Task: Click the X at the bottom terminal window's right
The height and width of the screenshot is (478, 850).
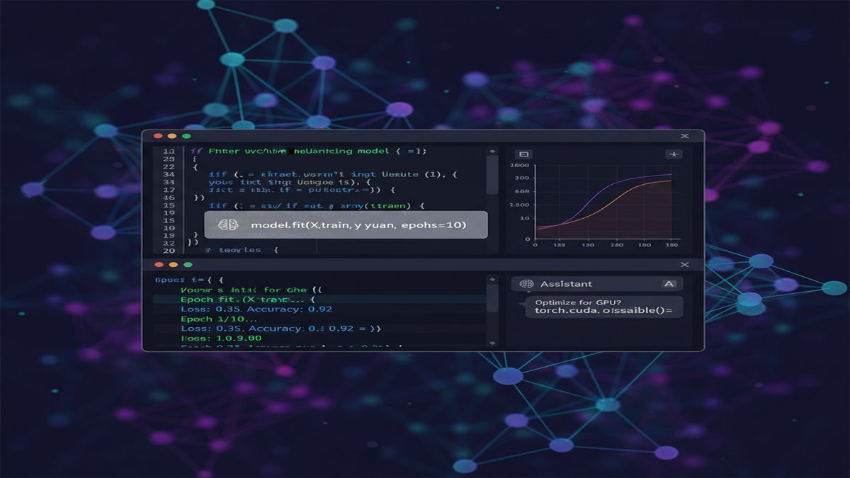Action: (684, 264)
